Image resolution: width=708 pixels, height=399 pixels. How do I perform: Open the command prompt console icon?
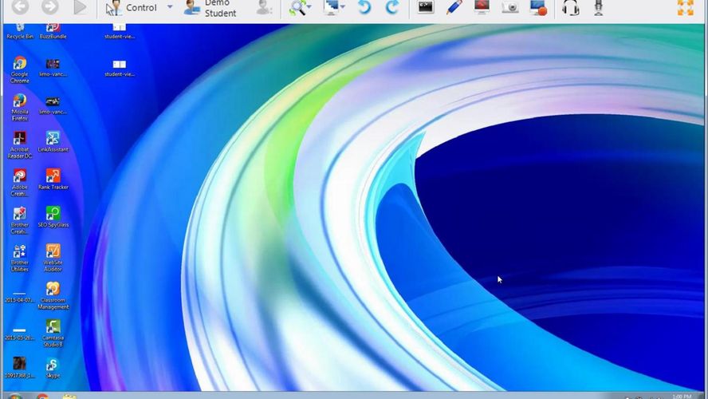427,7
